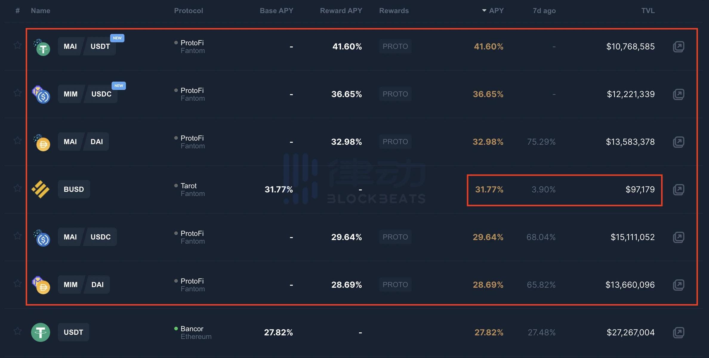The image size is (709, 358).
Task: Open external link for MAI USDT pool
Action: pyautogui.click(x=678, y=47)
